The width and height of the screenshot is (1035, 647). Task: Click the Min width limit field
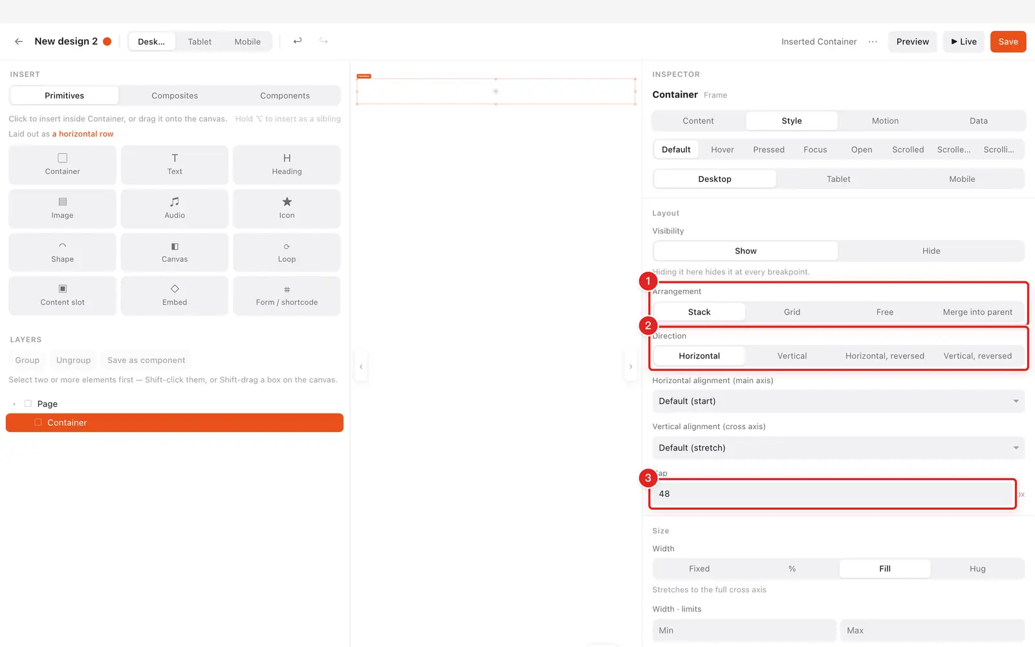pos(745,630)
